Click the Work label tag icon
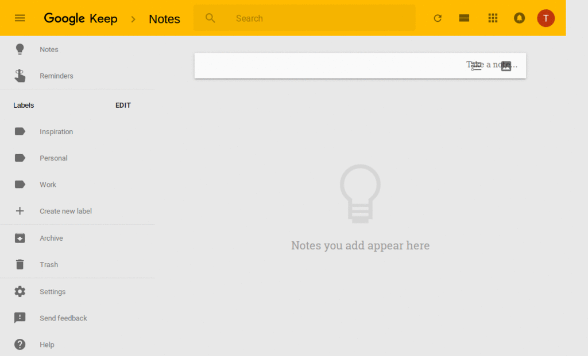Image resolution: width=588 pixels, height=356 pixels. (20, 185)
